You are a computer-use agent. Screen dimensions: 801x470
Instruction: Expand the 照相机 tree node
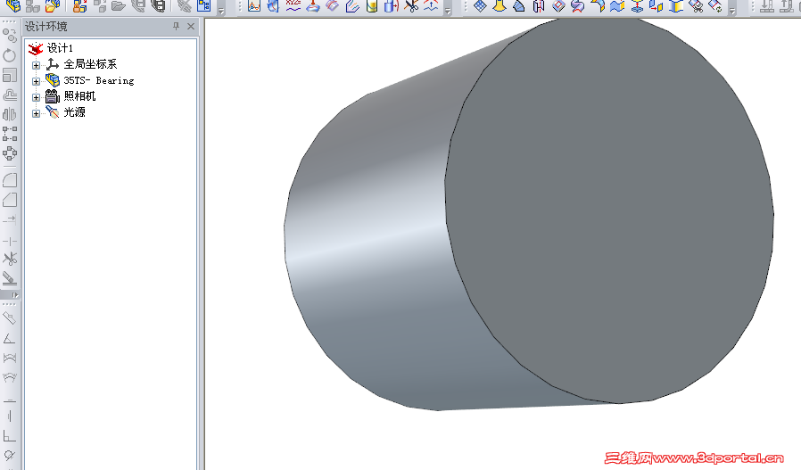[x=36, y=97]
